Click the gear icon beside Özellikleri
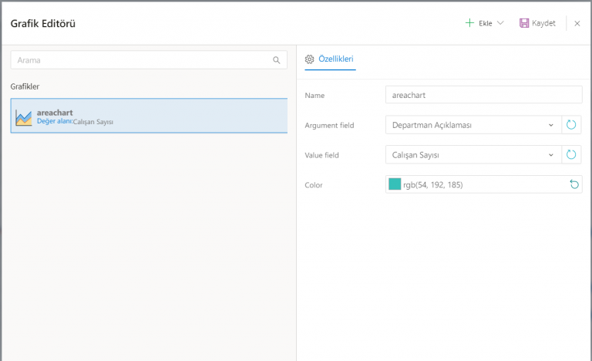The height and width of the screenshot is (361, 592). pyautogui.click(x=310, y=59)
